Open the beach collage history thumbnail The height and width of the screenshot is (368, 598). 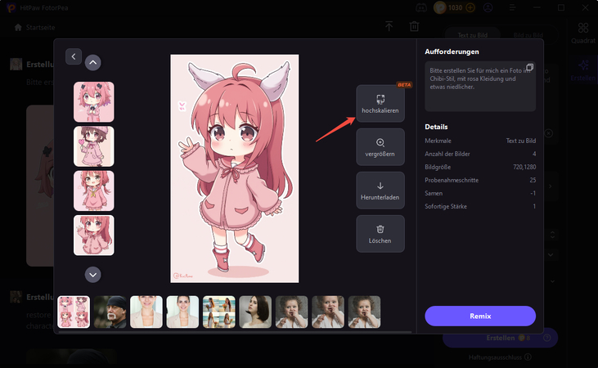(219, 312)
